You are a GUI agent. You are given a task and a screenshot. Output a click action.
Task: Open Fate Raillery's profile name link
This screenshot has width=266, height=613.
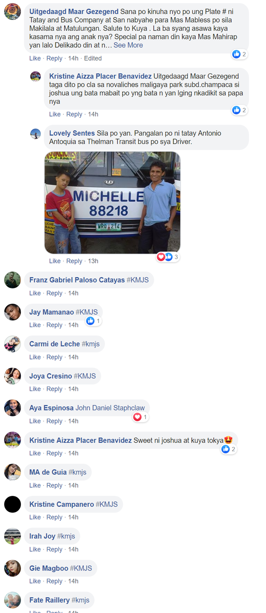[49, 600]
